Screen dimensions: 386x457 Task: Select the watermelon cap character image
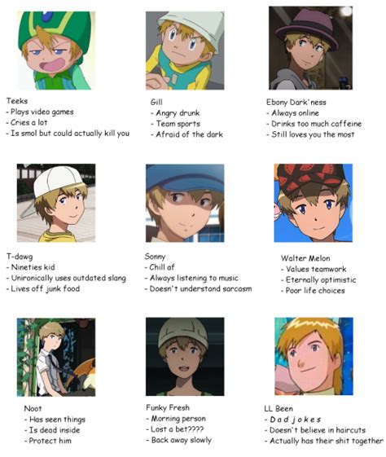[x=314, y=203]
